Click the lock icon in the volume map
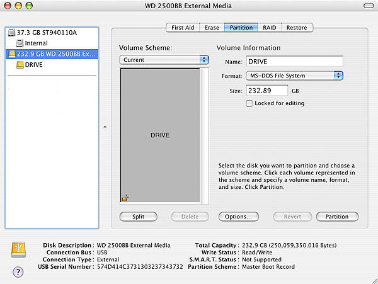The height and width of the screenshot is (284, 378). pyautogui.click(x=125, y=198)
